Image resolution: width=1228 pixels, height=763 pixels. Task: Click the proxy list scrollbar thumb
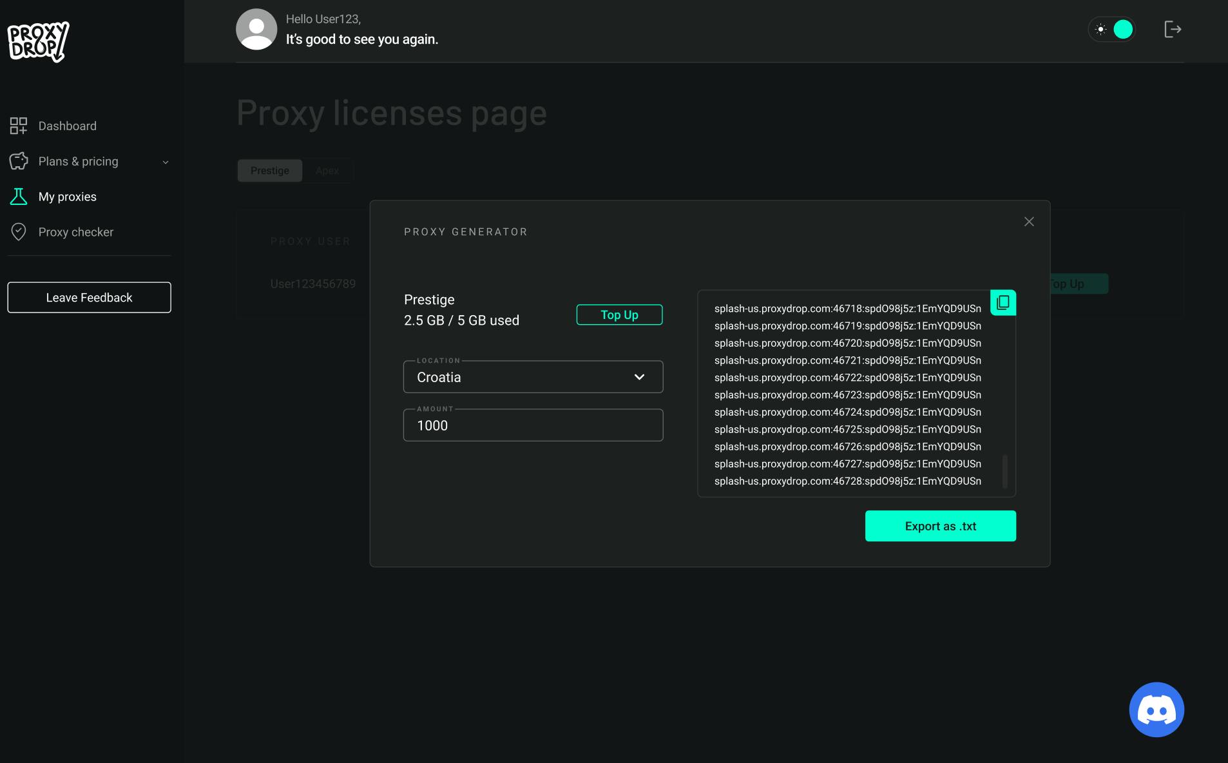pyautogui.click(x=1005, y=472)
